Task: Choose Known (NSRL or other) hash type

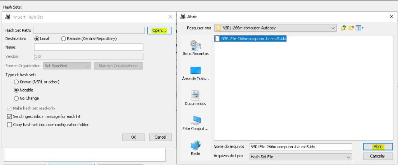Action: pyautogui.click(x=16, y=82)
